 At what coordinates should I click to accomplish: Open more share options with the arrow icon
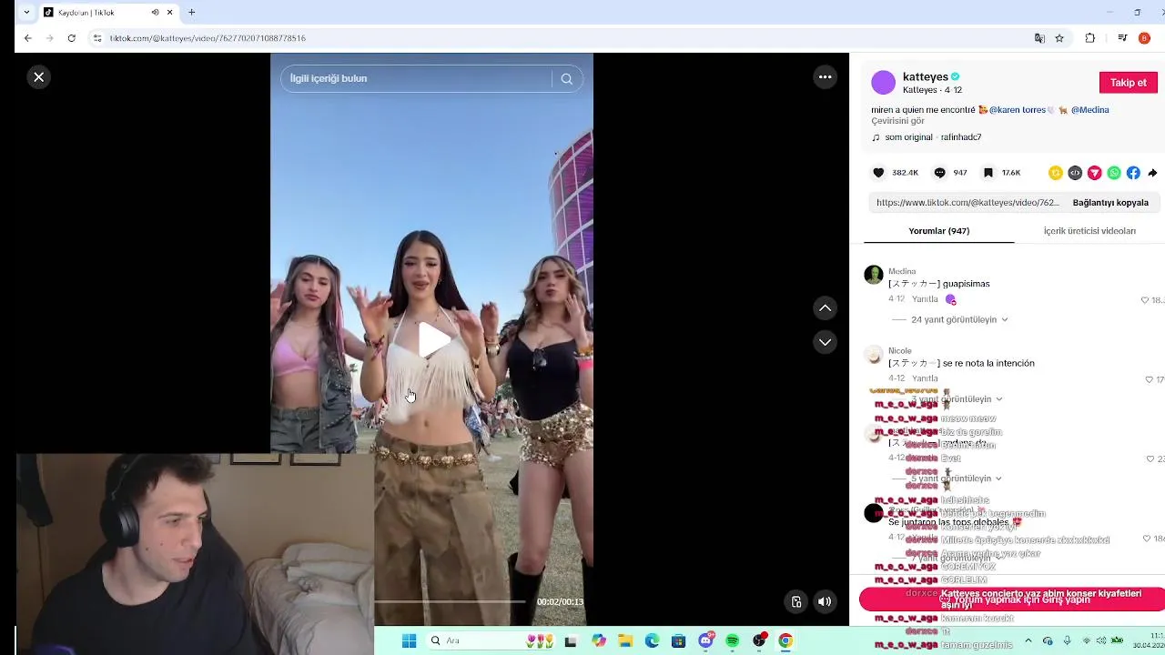[x=1152, y=173]
